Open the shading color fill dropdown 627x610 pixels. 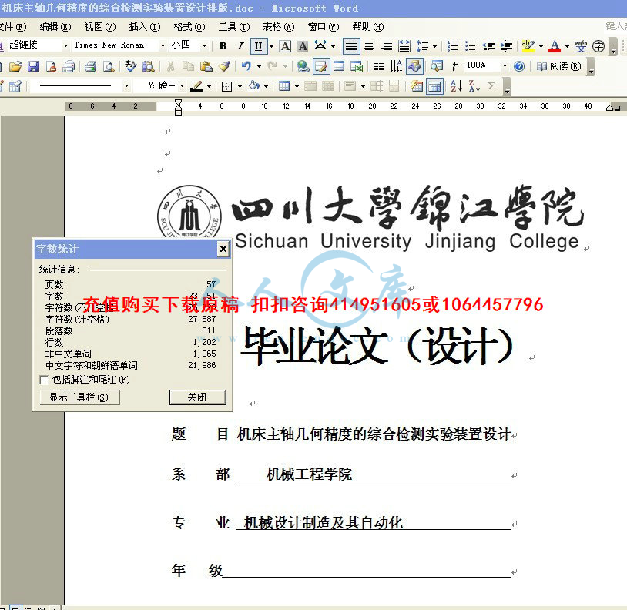point(266,86)
